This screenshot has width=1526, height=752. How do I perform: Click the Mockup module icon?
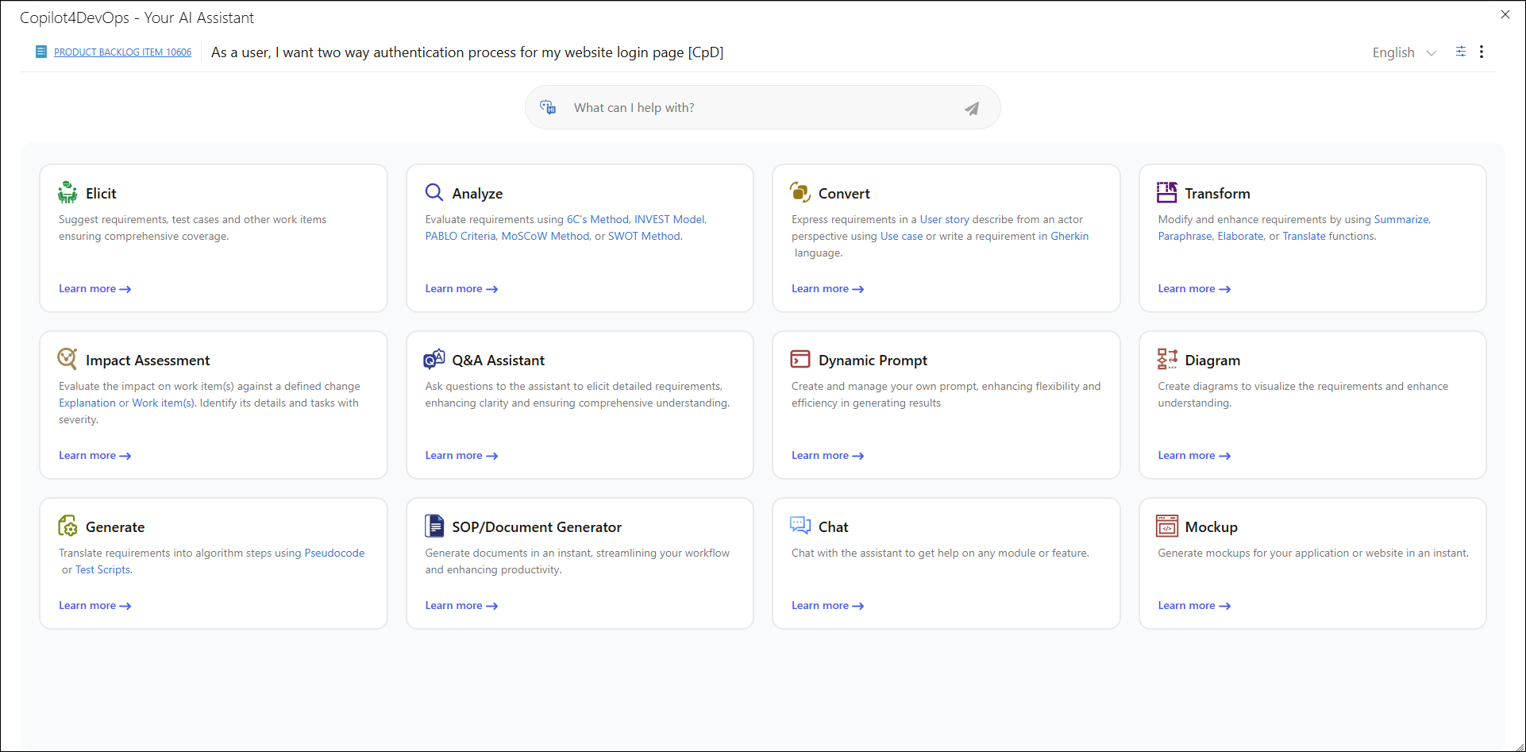[x=1166, y=526]
